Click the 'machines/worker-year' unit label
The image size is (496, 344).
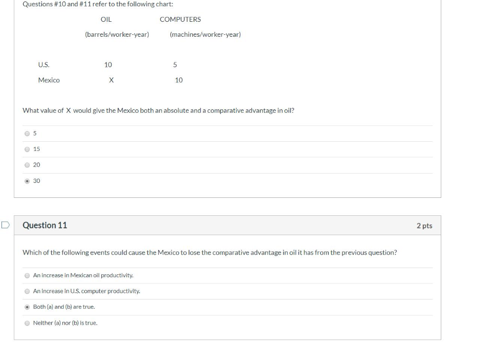point(205,34)
